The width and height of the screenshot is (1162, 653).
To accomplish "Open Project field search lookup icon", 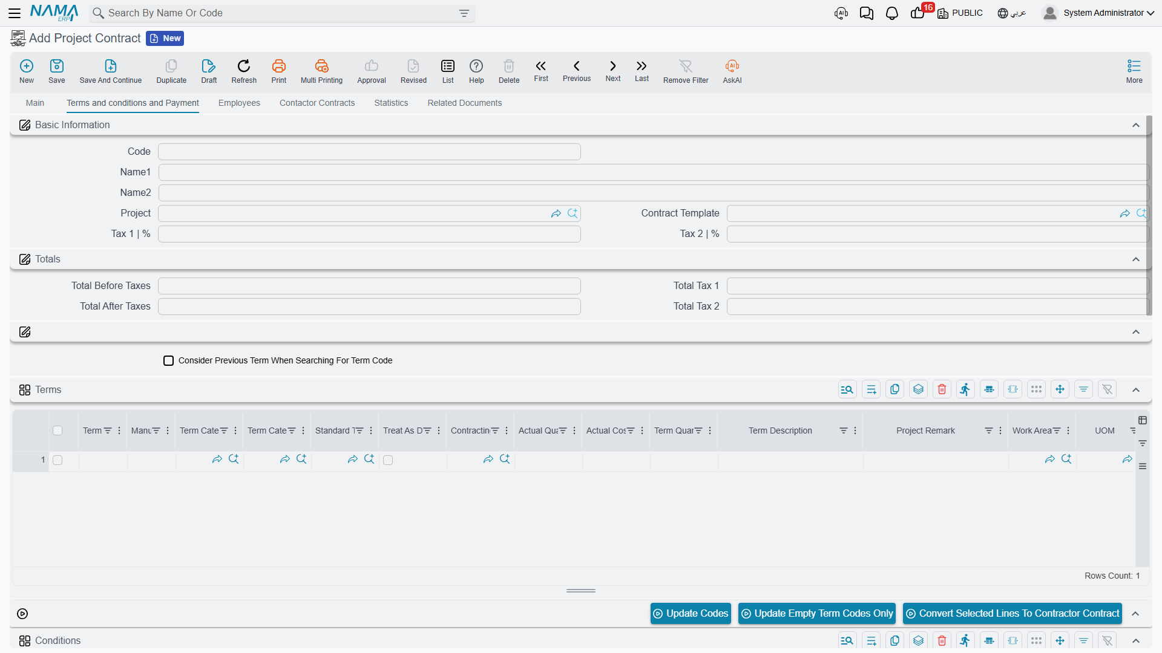I will (573, 213).
